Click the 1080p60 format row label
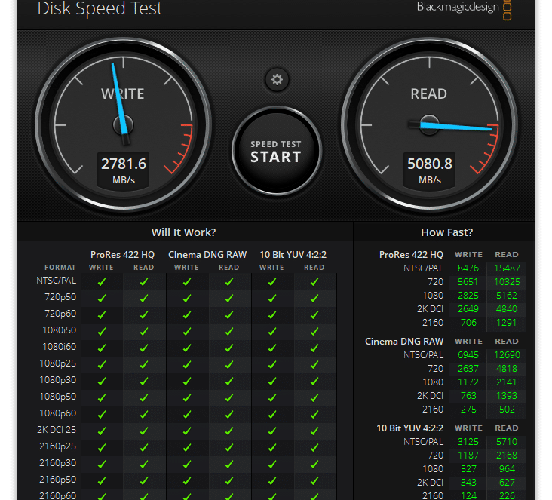Viewport: 552px width, 500px height. click(58, 413)
